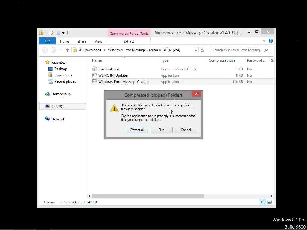Refresh the current folder view
This screenshot has height=230, width=307.
click(202, 50)
